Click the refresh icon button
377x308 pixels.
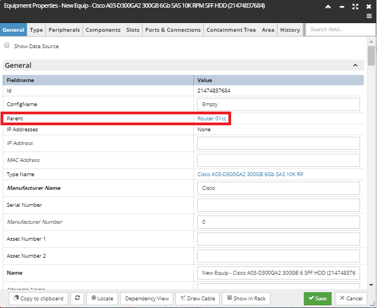pos(77,298)
